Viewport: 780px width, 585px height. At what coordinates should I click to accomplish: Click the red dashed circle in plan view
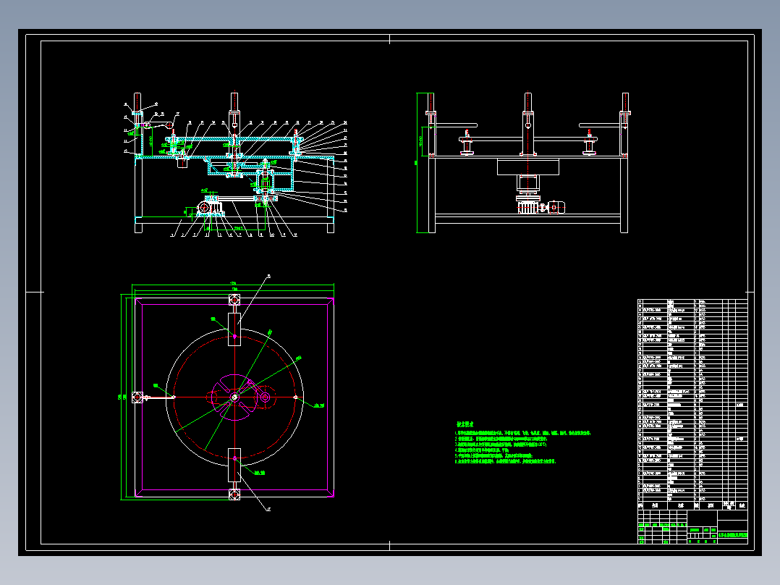click(x=234, y=397)
